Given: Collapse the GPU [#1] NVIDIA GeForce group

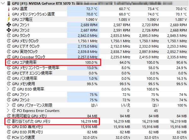Looking at the screenshot, I should 3,3.
